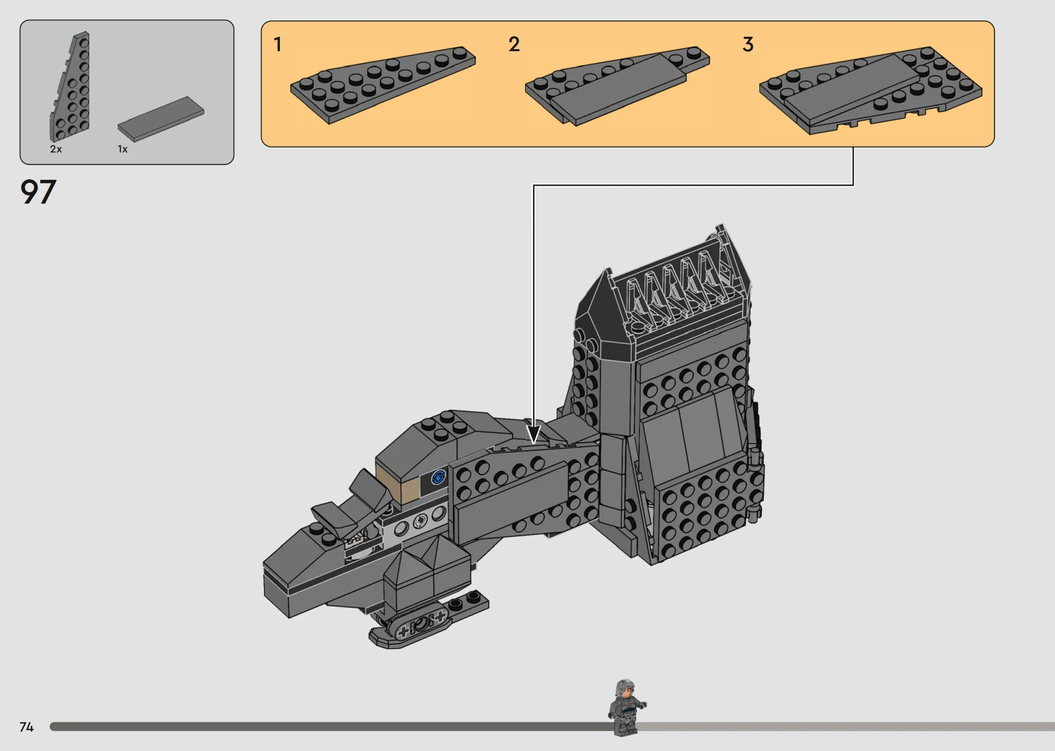Click the sub-step 1 wedge plate illustration
Image resolution: width=1055 pixels, height=751 pixels.
pos(383,85)
